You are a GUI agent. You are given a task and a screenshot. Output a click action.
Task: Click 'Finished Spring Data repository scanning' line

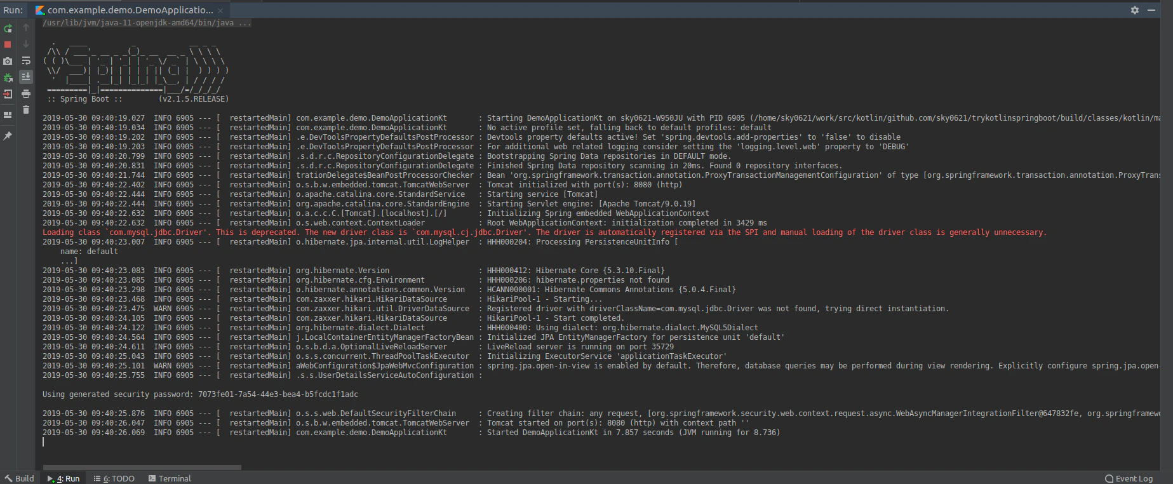pos(443,166)
